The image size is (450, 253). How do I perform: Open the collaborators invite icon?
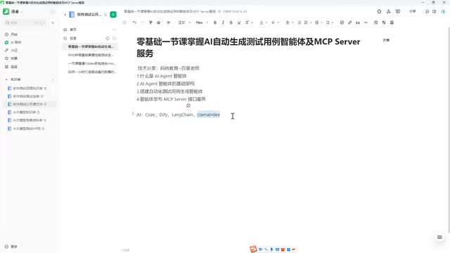coord(389,11)
